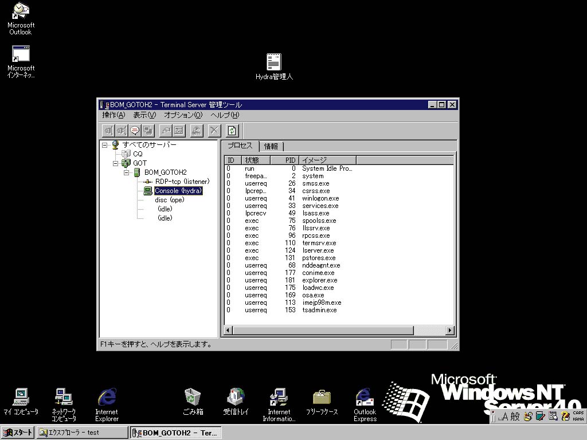Collapse the GOT domain tree node
Viewport: 587px width, 440px height.
[116, 163]
